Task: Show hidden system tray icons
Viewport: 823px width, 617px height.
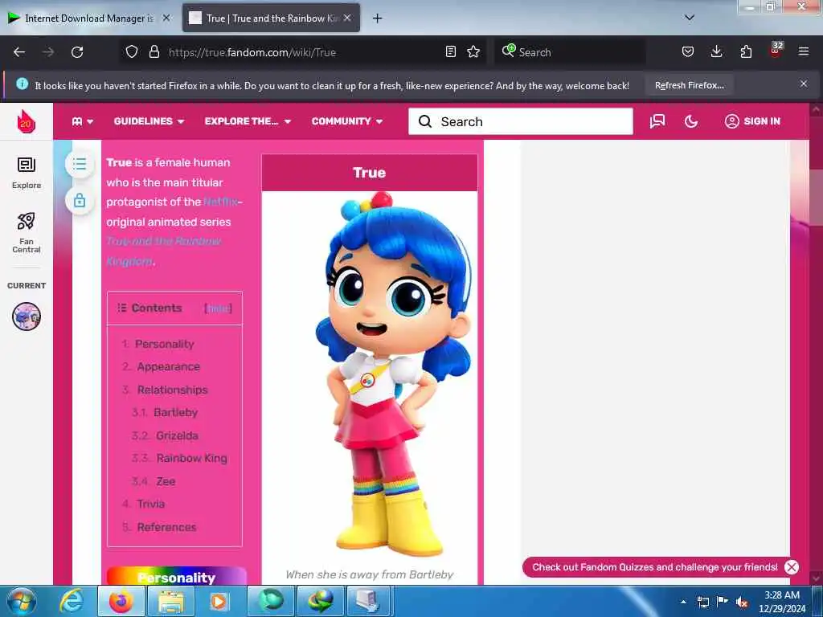Action: [683, 603]
